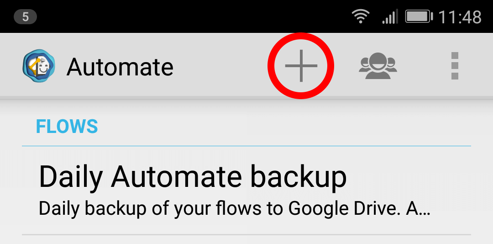Open the Daily Automate backup flow
The width and height of the screenshot is (493, 244).
pyautogui.click(x=246, y=190)
